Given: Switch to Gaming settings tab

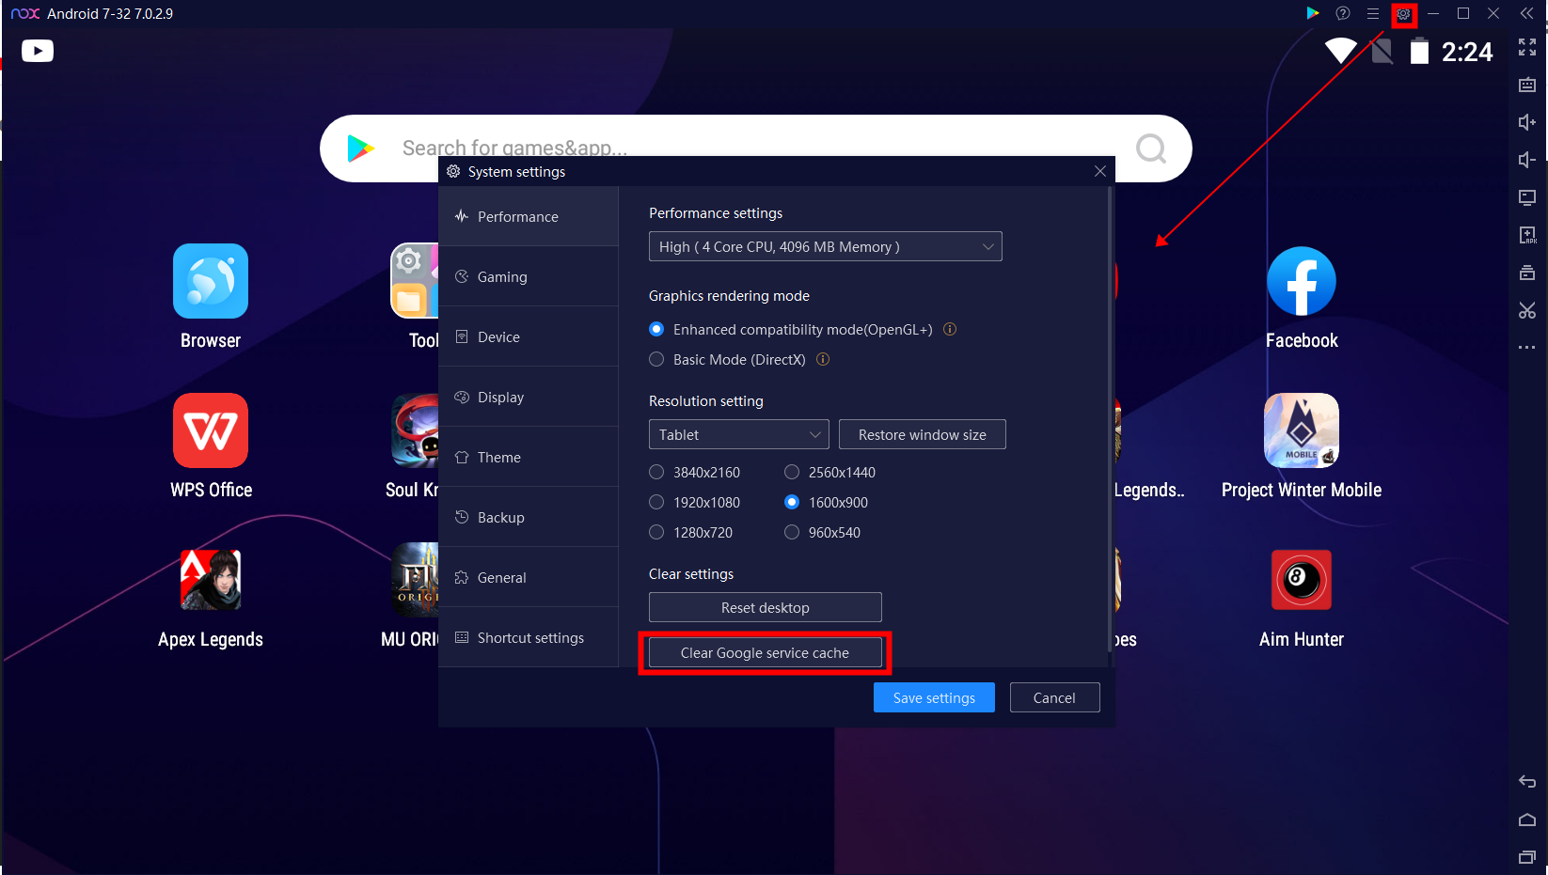Looking at the screenshot, I should pyautogui.click(x=529, y=276).
